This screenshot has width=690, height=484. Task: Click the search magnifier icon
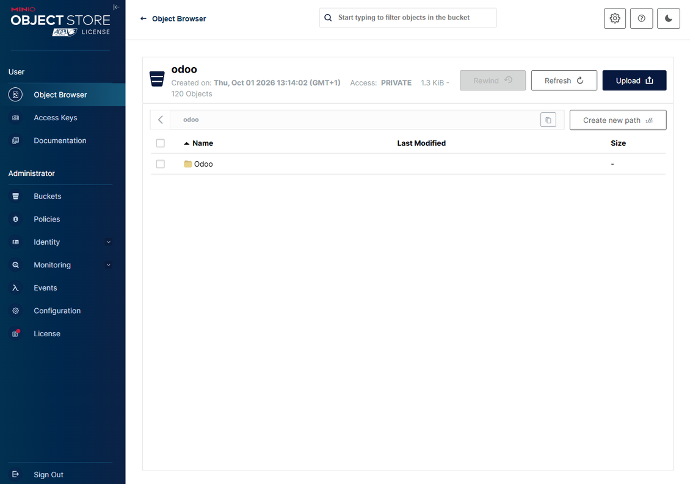point(328,18)
